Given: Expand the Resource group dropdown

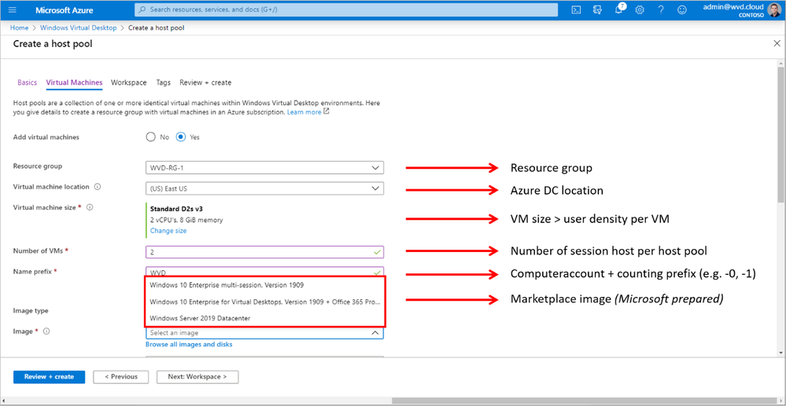Looking at the screenshot, I should pyautogui.click(x=264, y=168).
